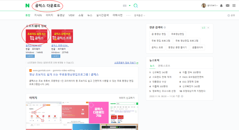
Task: Expand the search history dropdown arrow
Action: coord(130,6)
